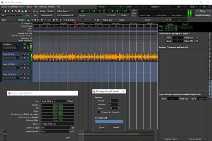
Task: Start playback with the green play button
Action: [x=22, y=11]
